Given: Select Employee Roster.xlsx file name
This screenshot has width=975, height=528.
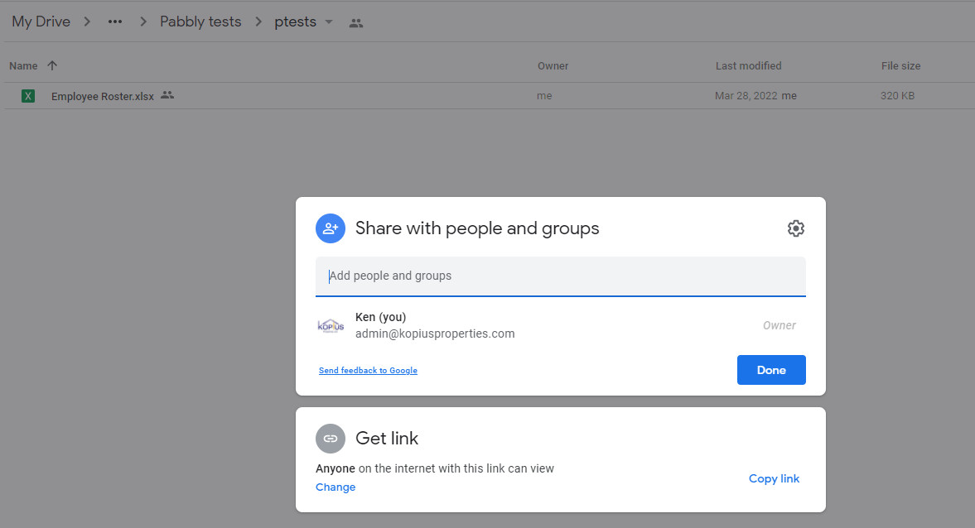Looking at the screenshot, I should coord(103,96).
